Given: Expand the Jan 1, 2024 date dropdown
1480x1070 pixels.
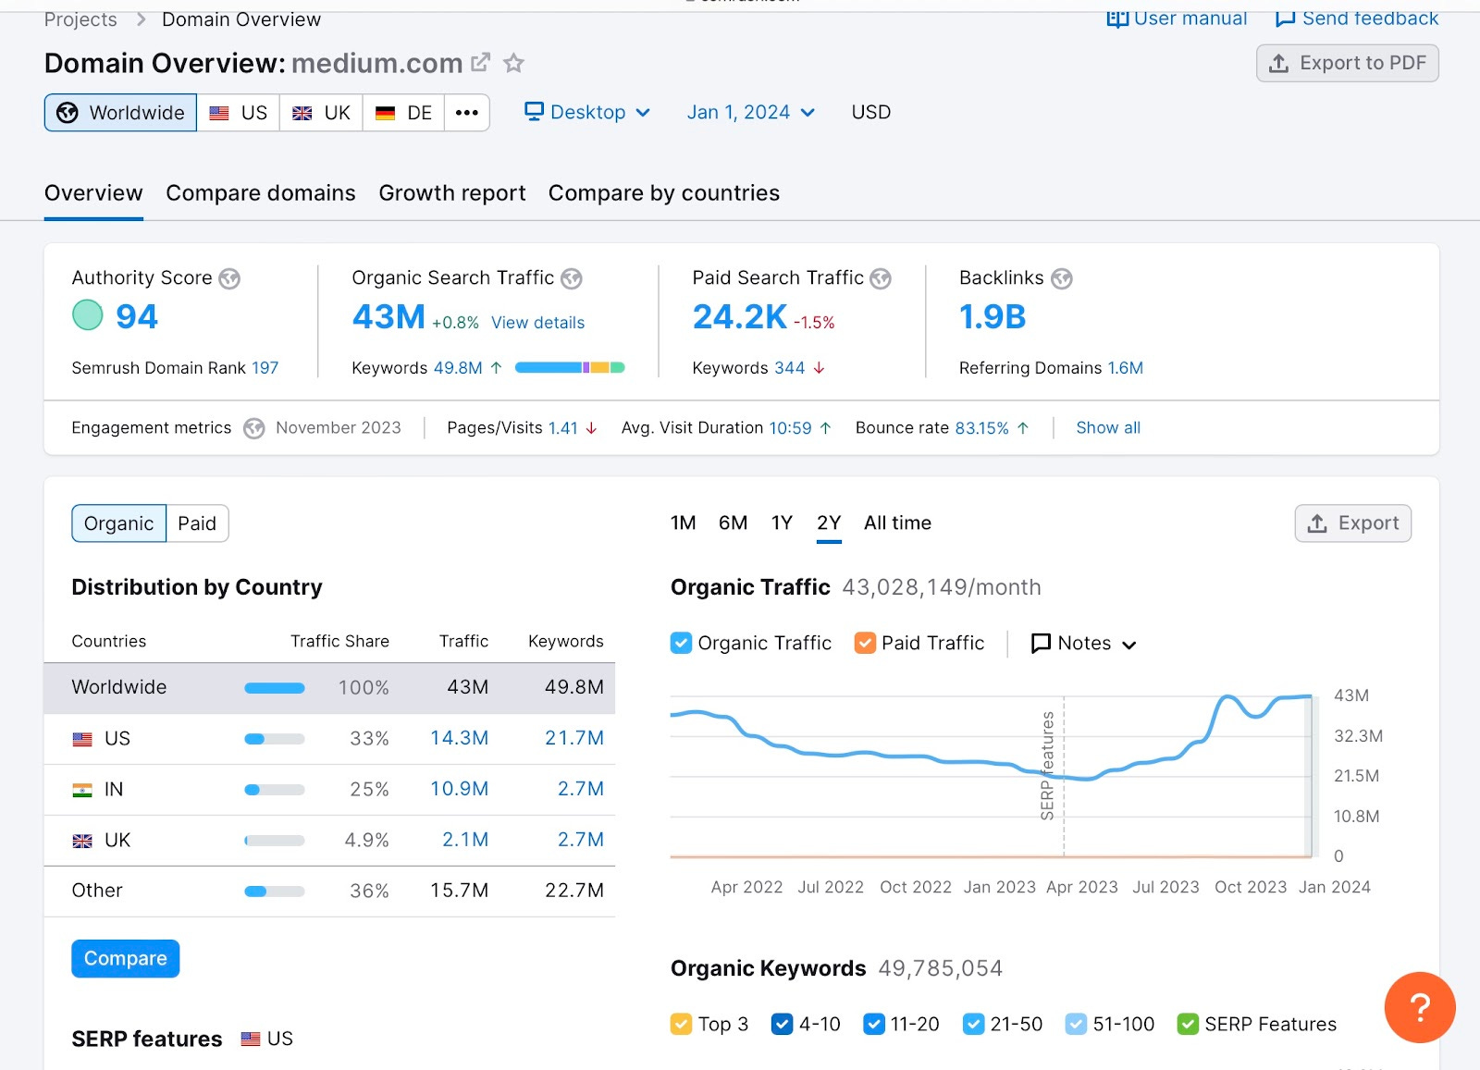Looking at the screenshot, I should tap(750, 112).
